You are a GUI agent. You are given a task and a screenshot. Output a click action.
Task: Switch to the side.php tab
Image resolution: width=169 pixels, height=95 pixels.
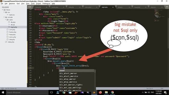click(x=71, y=7)
